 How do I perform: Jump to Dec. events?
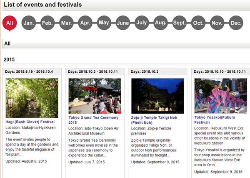pyautogui.click(x=236, y=23)
